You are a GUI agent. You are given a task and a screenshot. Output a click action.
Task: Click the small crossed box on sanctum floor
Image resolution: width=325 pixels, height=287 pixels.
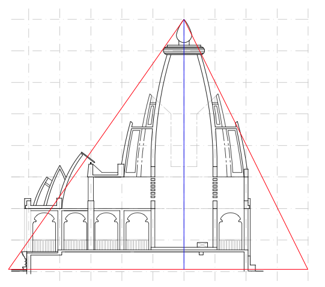(202, 245)
